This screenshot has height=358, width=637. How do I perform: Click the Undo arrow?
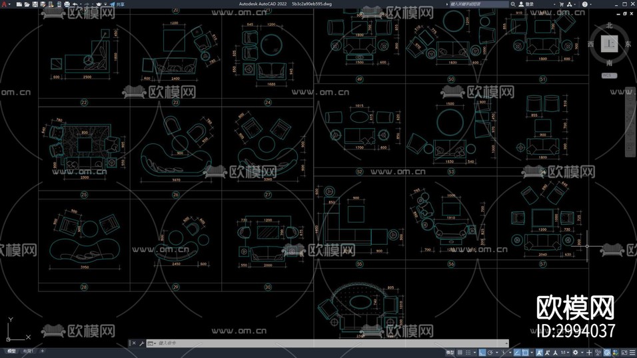75,4
